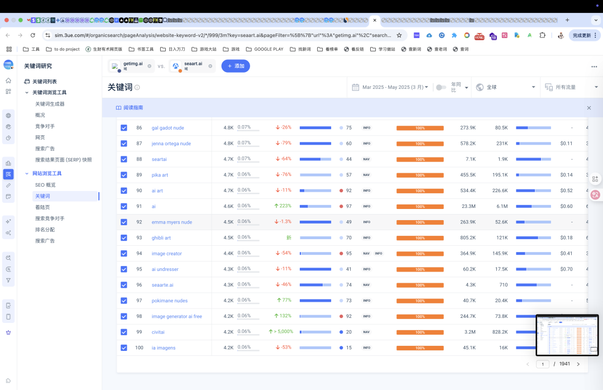Open the 所有流量 traffic dropdown
This screenshot has width=603, height=390.
pyautogui.click(x=572, y=87)
